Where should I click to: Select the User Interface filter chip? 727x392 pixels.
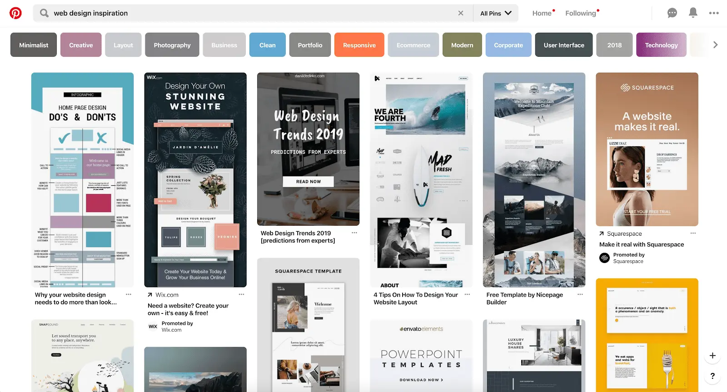[564, 45]
